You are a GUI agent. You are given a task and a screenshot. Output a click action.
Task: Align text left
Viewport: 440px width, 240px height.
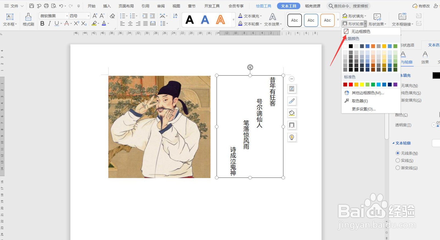tap(123, 24)
